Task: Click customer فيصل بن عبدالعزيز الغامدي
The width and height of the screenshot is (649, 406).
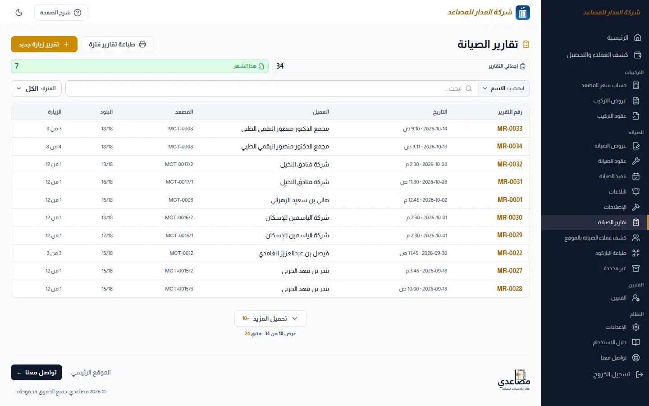Action: click(x=294, y=253)
